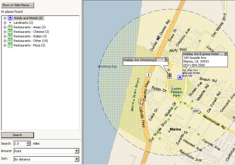The width and height of the screenshot is (235, 165).
Task: Click the Monterey Bay label
Action: pyautogui.click(x=107, y=66)
